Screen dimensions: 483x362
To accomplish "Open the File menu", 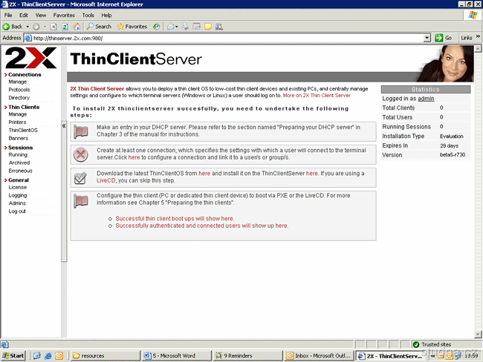I will click(8, 15).
